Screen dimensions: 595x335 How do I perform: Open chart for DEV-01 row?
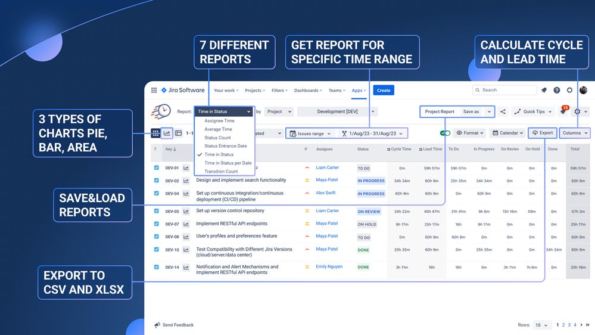pyautogui.click(x=186, y=168)
